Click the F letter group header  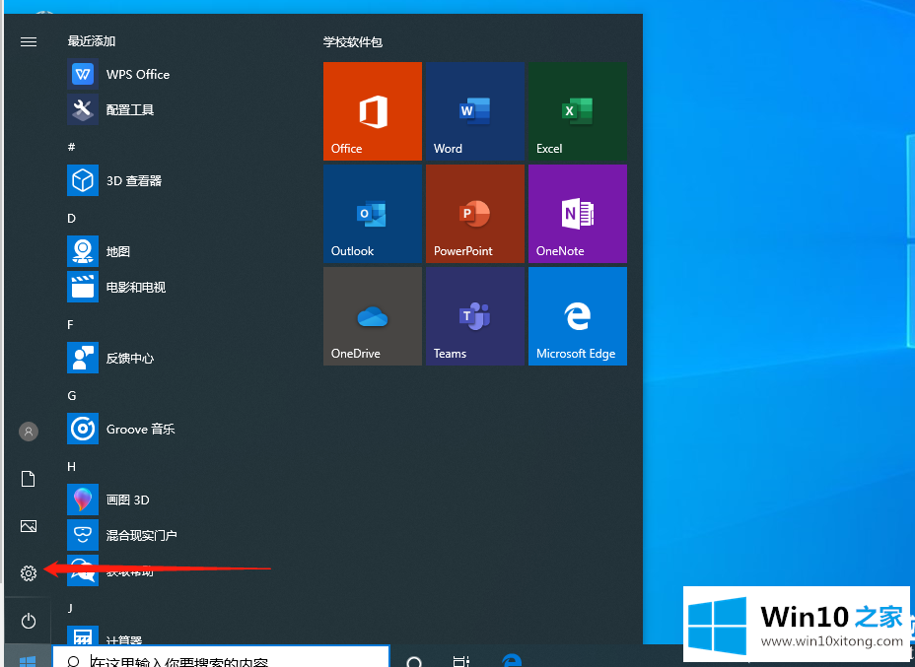71,325
